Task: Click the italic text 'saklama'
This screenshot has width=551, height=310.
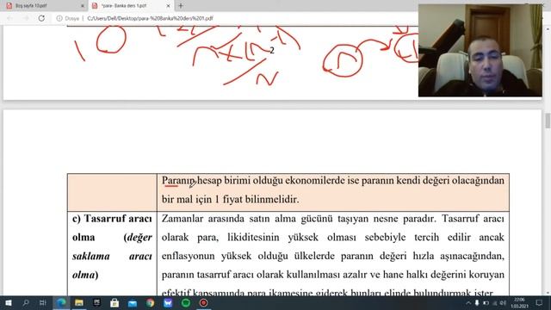Action: (x=91, y=256)
